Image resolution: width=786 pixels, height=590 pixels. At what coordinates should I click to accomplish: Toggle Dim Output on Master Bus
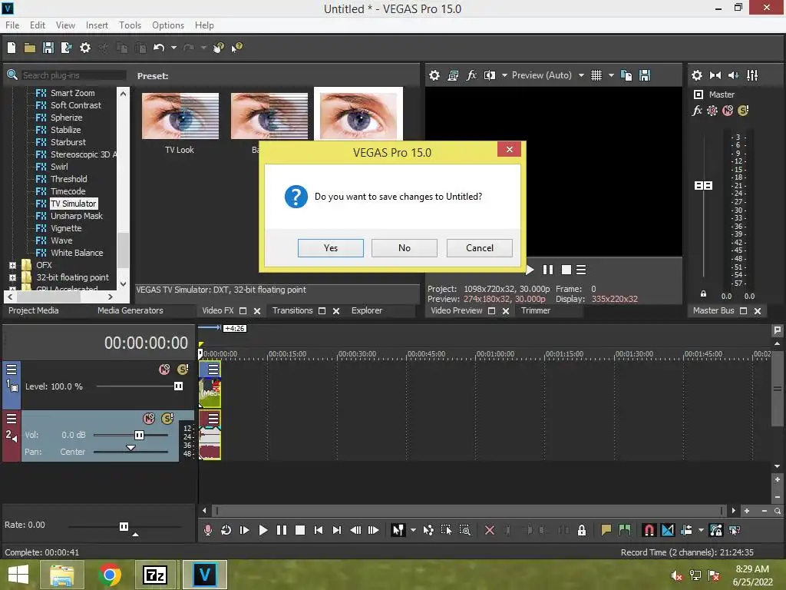click(x=733, y=75)
